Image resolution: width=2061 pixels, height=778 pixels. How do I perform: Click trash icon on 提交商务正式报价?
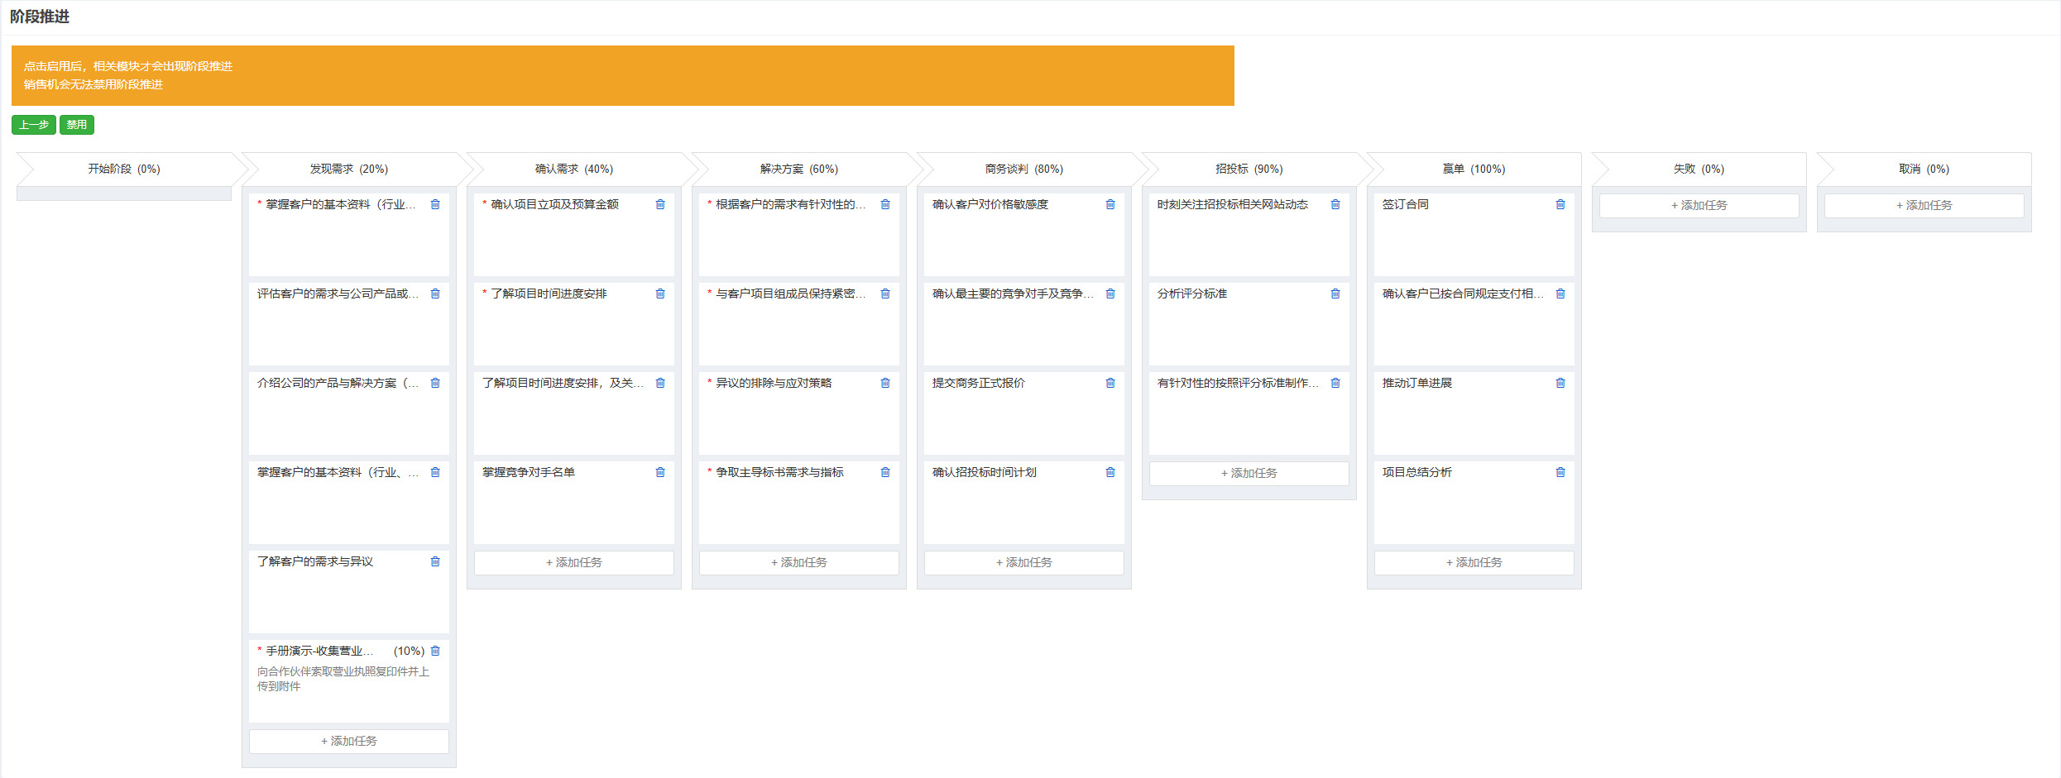coord(1110,383)
